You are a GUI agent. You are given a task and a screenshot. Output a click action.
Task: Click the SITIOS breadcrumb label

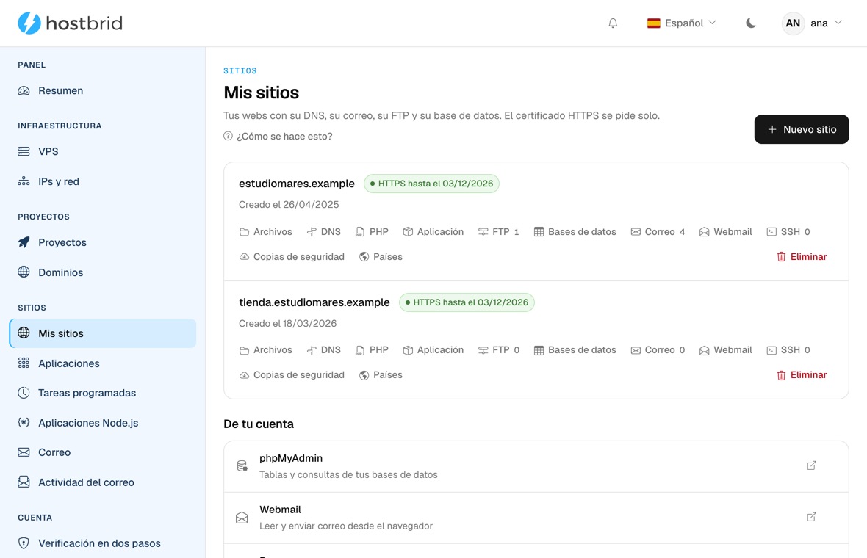coord(240,70)
